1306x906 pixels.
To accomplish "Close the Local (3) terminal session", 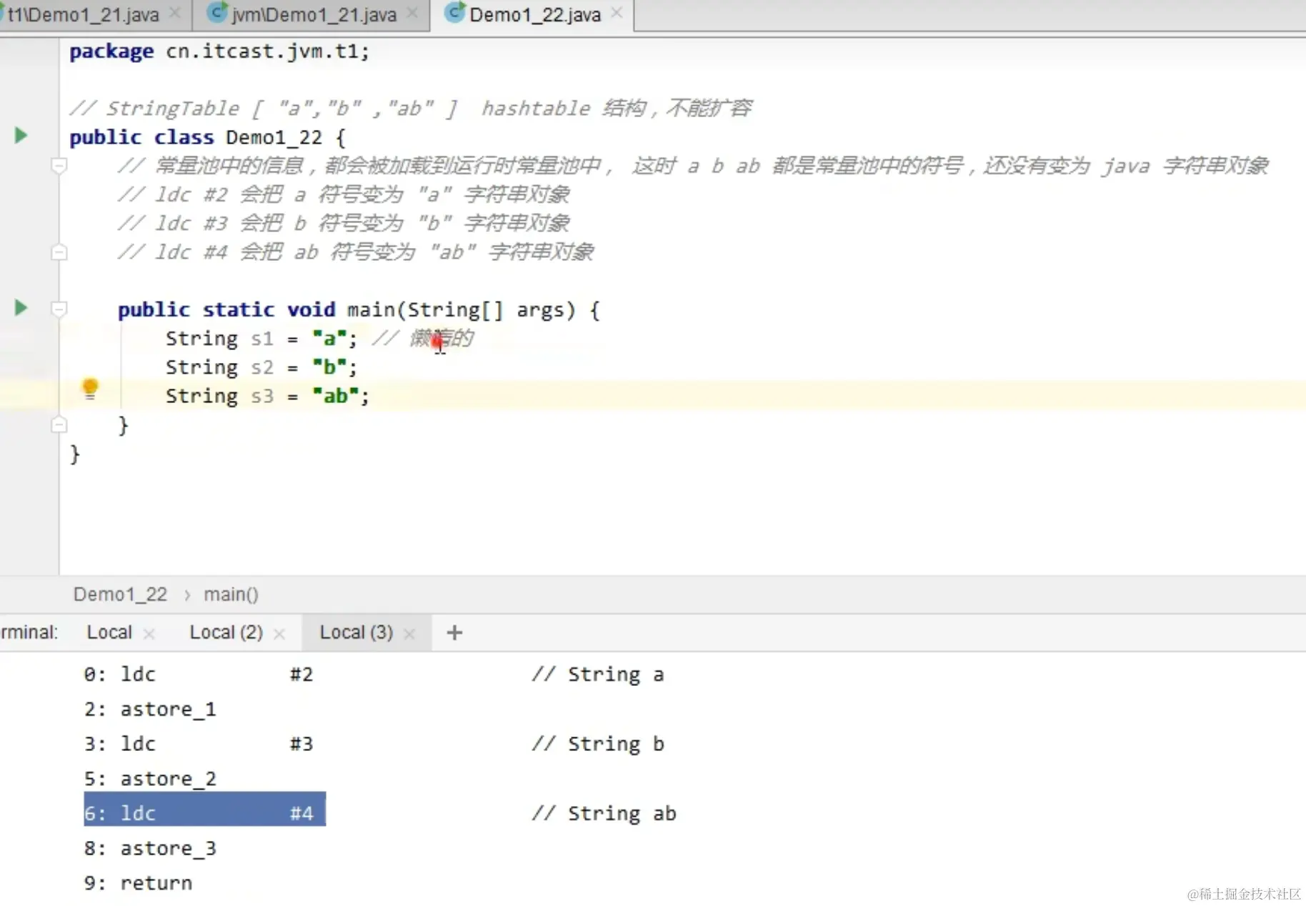I will tap(409, 634).
